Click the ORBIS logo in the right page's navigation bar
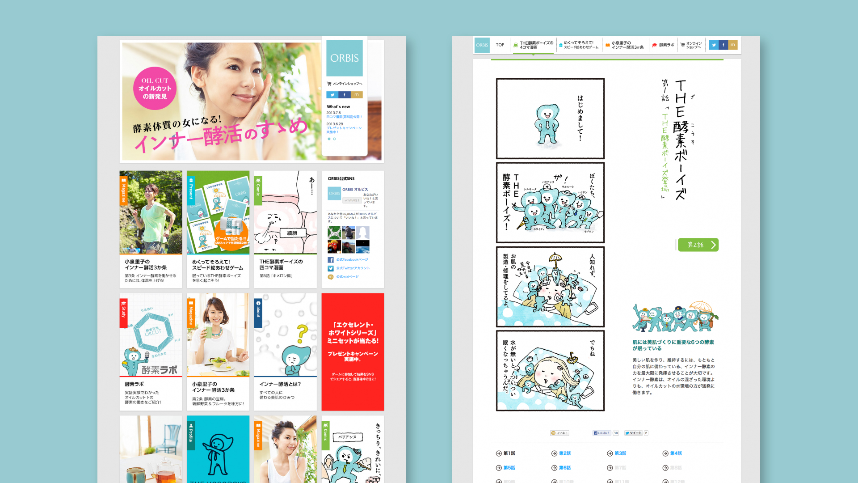 click(x=482, y=45)
